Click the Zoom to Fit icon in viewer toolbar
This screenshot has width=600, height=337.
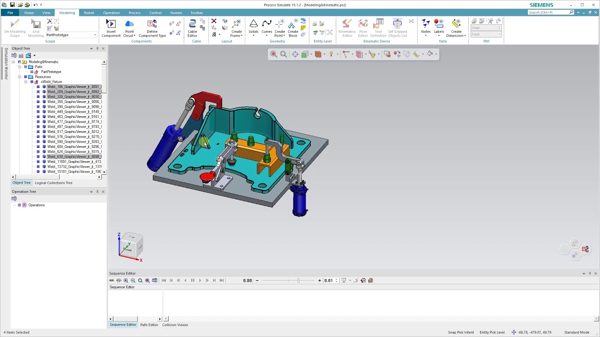(x=284, y=54)
